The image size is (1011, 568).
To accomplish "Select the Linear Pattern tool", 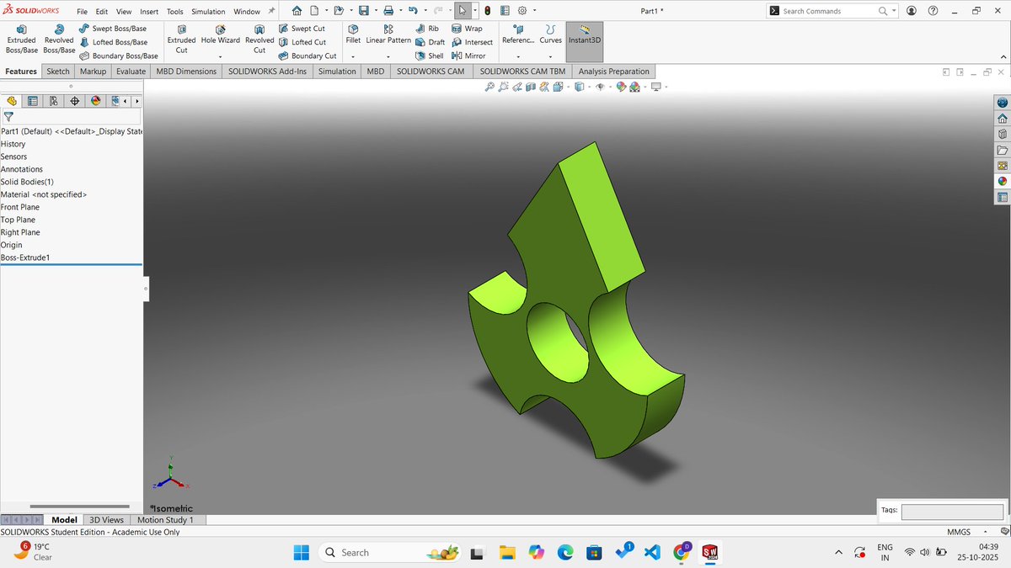I will pyautogui.click(x=388, y=35).
